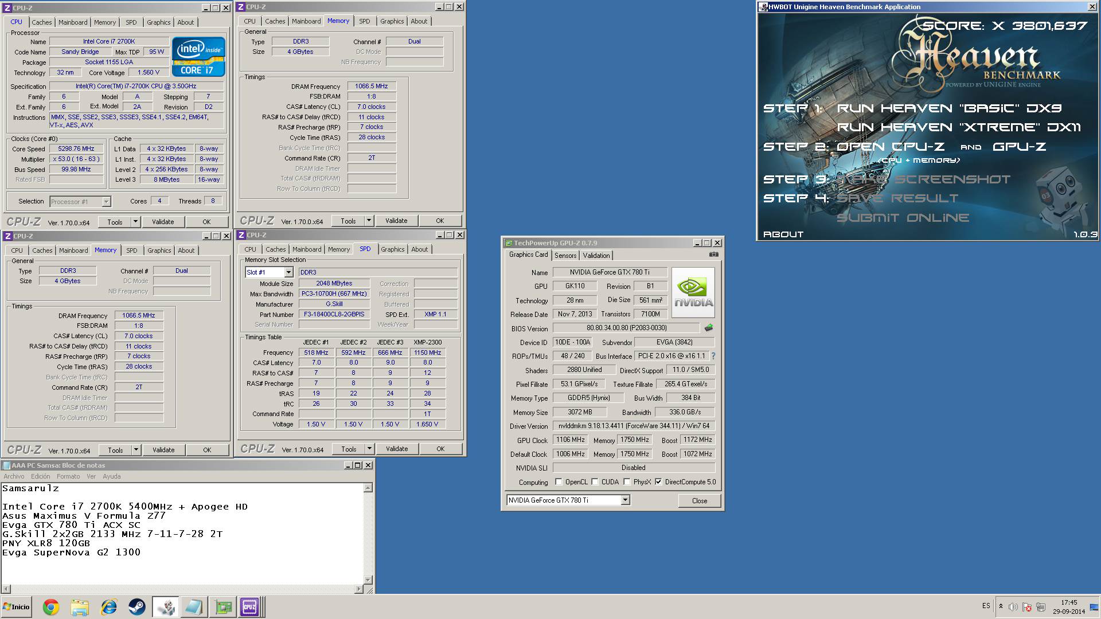Click part number F3-18400CL8-2GBPIS field
This screenshot has height=619, width=1101.
(x=335, y=314)
